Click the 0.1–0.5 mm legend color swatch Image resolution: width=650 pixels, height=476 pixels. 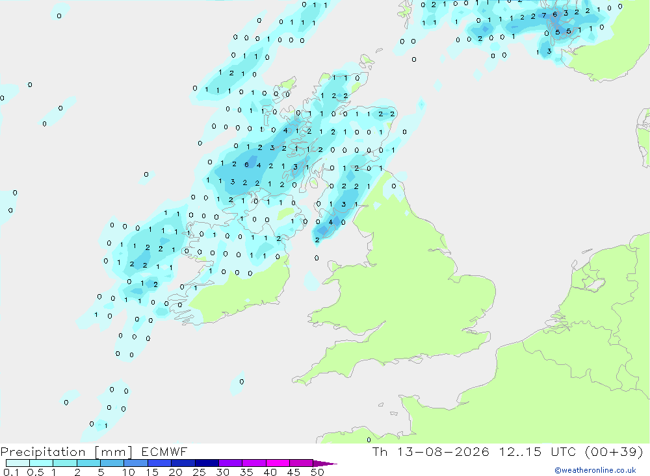click(18, 463)
